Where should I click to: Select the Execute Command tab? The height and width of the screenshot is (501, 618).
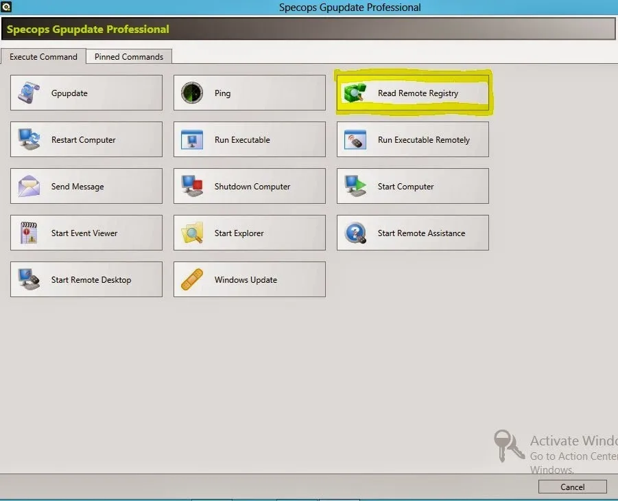pyautogui.click(x=43, y=56)
